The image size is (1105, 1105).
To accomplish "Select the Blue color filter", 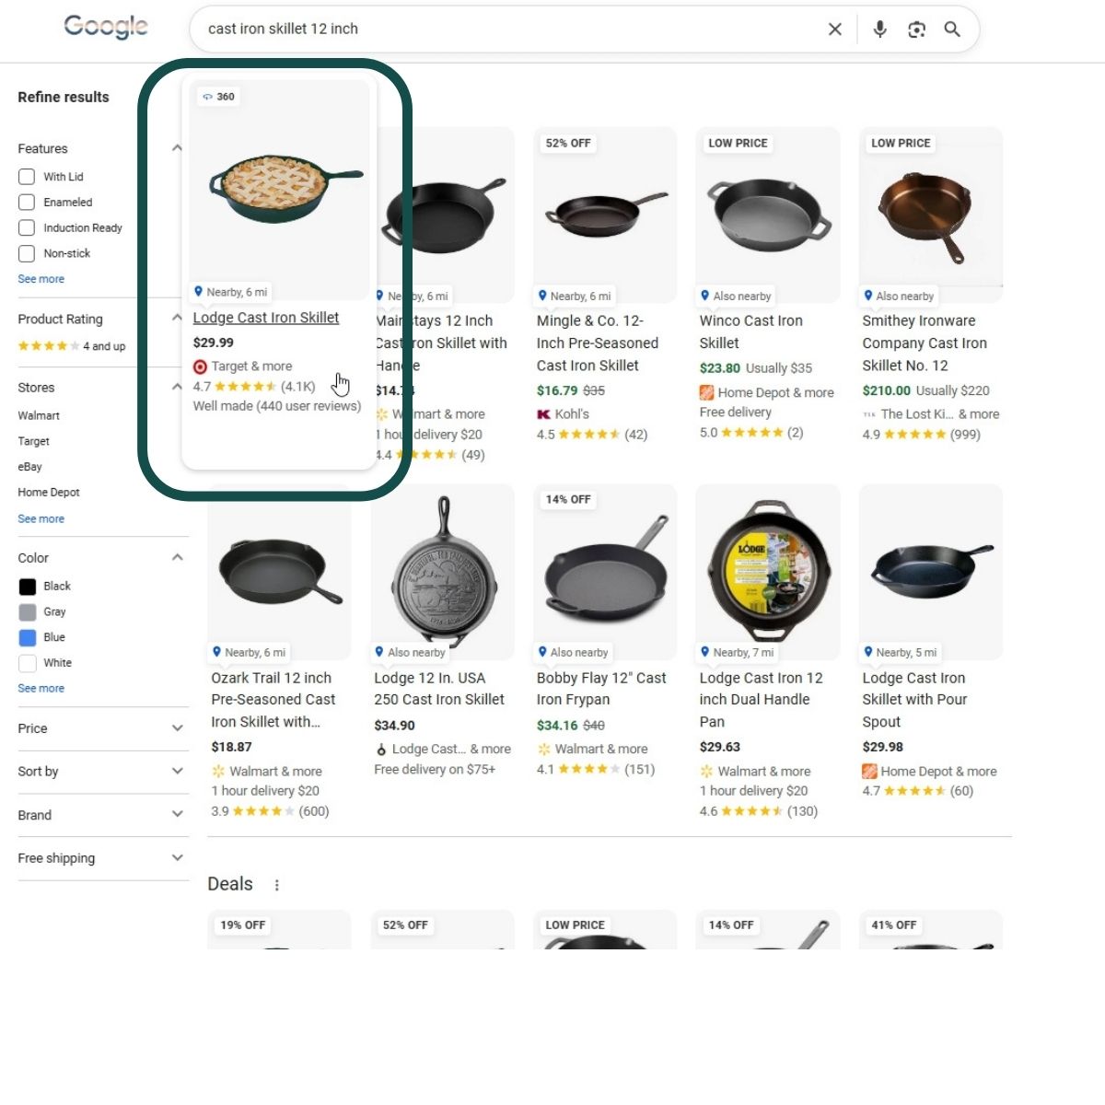I will click(x=28, y=638).
